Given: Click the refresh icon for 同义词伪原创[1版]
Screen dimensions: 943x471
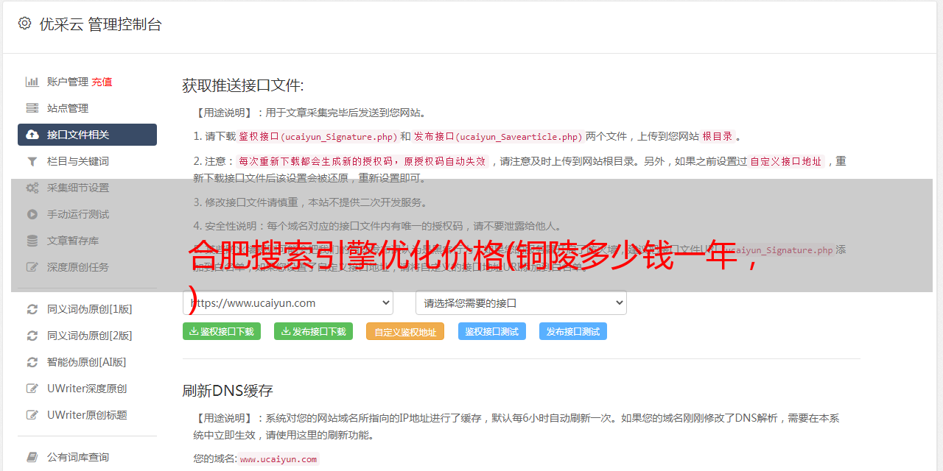Looking at the screenshot, I should (x=32, y=309).
